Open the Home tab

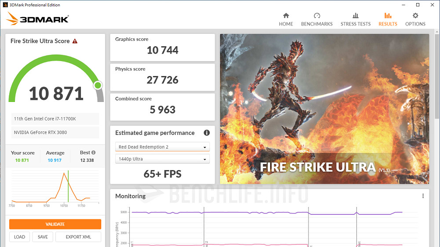[286, 19]
